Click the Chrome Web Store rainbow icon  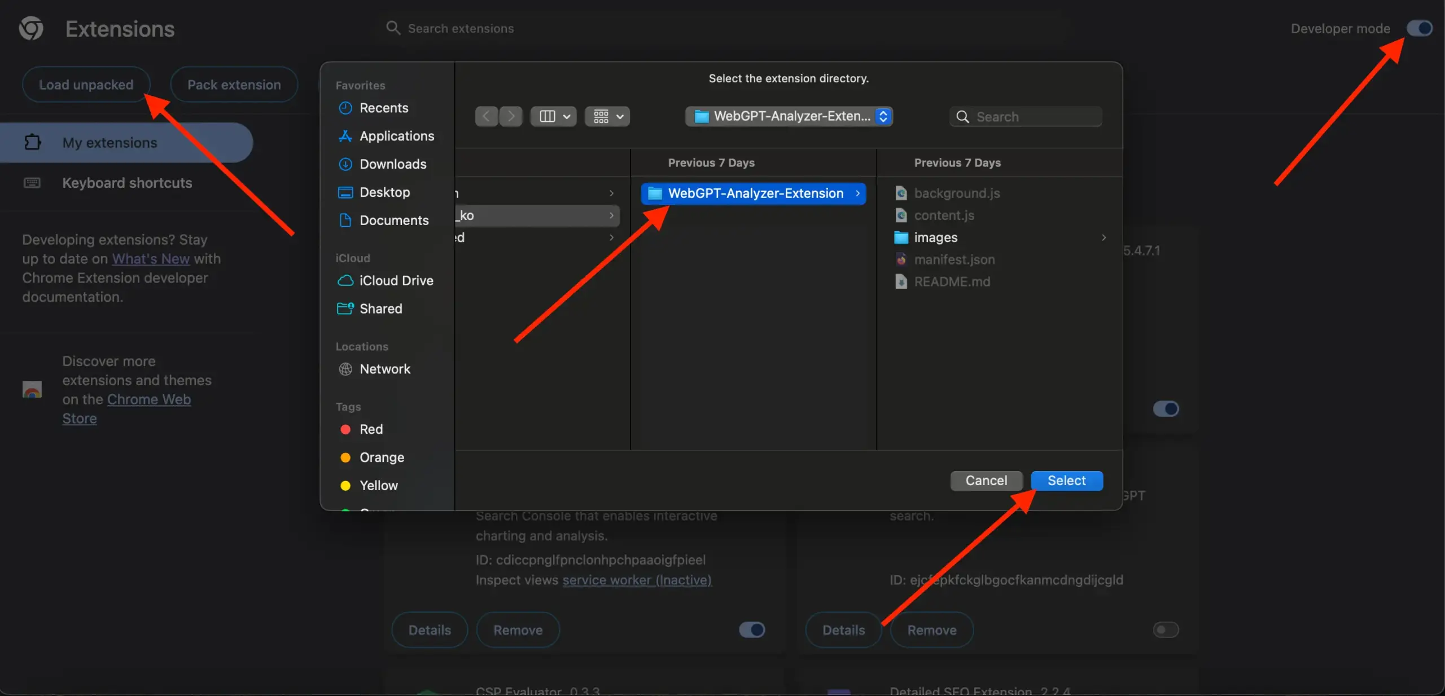[x=32, y=389]
